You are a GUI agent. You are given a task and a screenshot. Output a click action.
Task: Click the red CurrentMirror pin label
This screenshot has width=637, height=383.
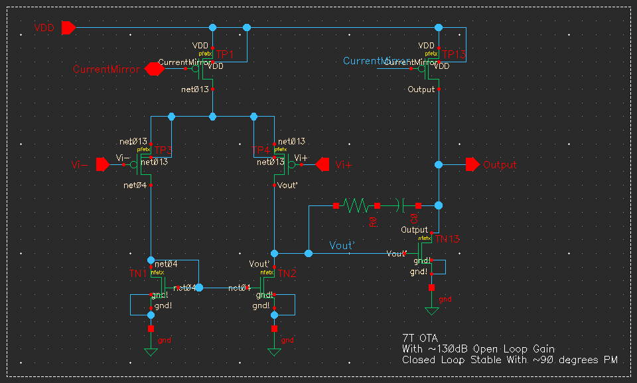click(106, 70)
